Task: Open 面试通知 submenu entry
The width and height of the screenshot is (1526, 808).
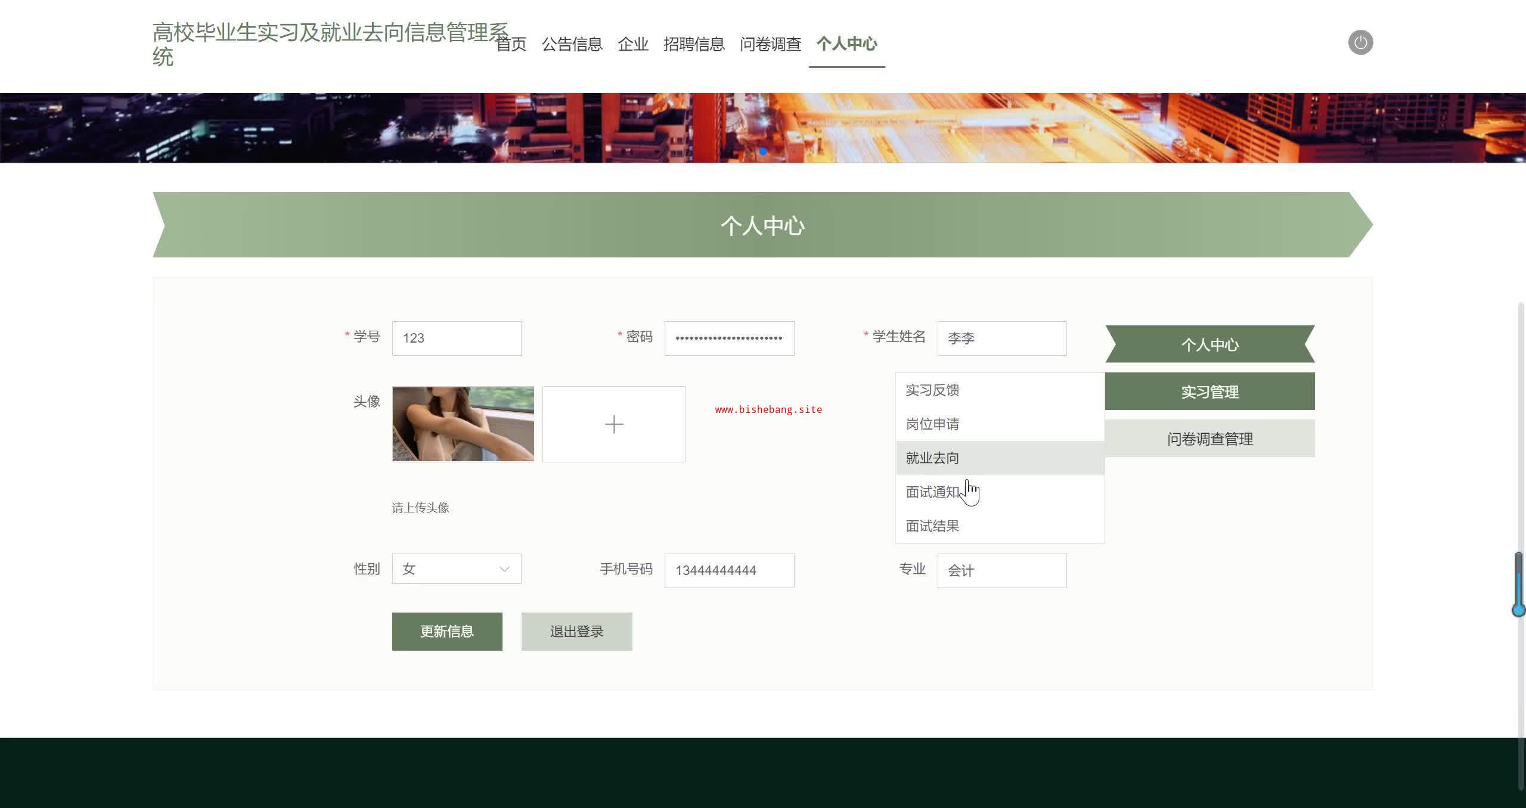Action: click(x=933, y=492)
